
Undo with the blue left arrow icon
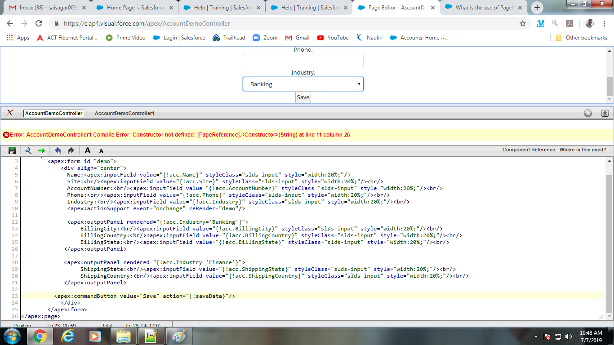click(58, 150)
